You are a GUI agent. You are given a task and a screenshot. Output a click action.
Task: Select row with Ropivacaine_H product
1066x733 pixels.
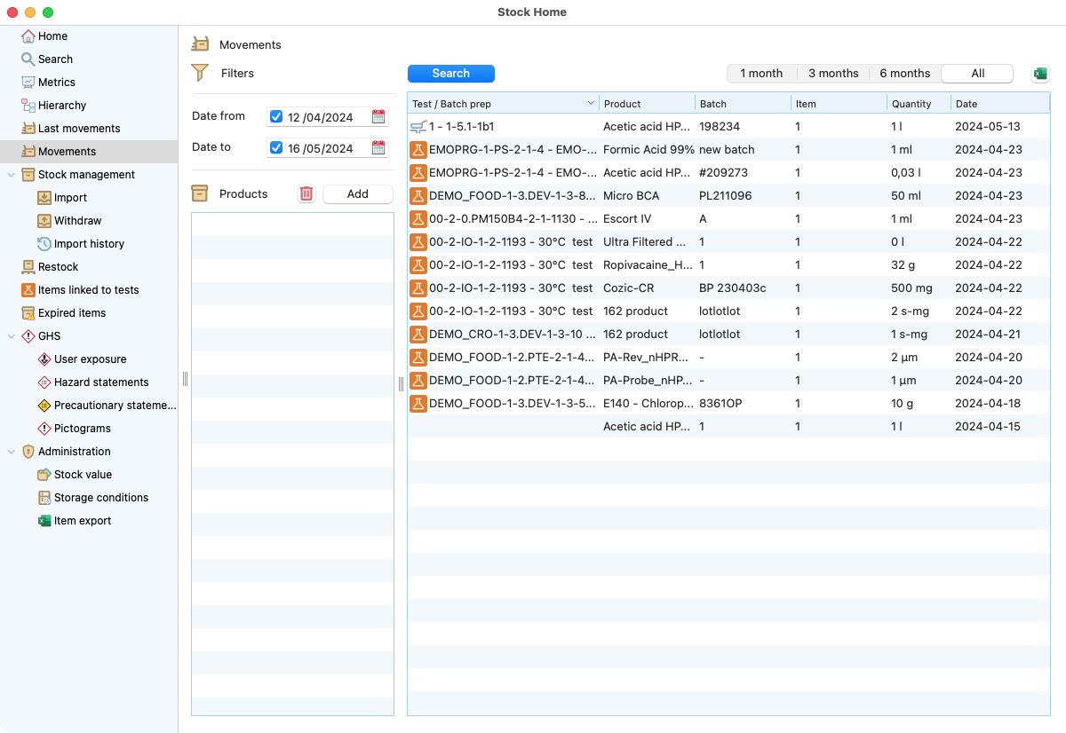coord(728,265)
